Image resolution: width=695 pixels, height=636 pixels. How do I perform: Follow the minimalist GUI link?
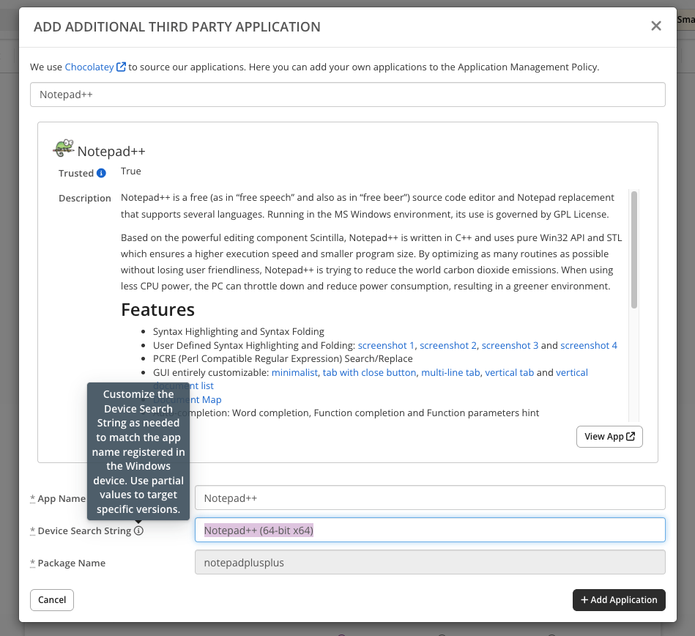[x=294, y=372]
